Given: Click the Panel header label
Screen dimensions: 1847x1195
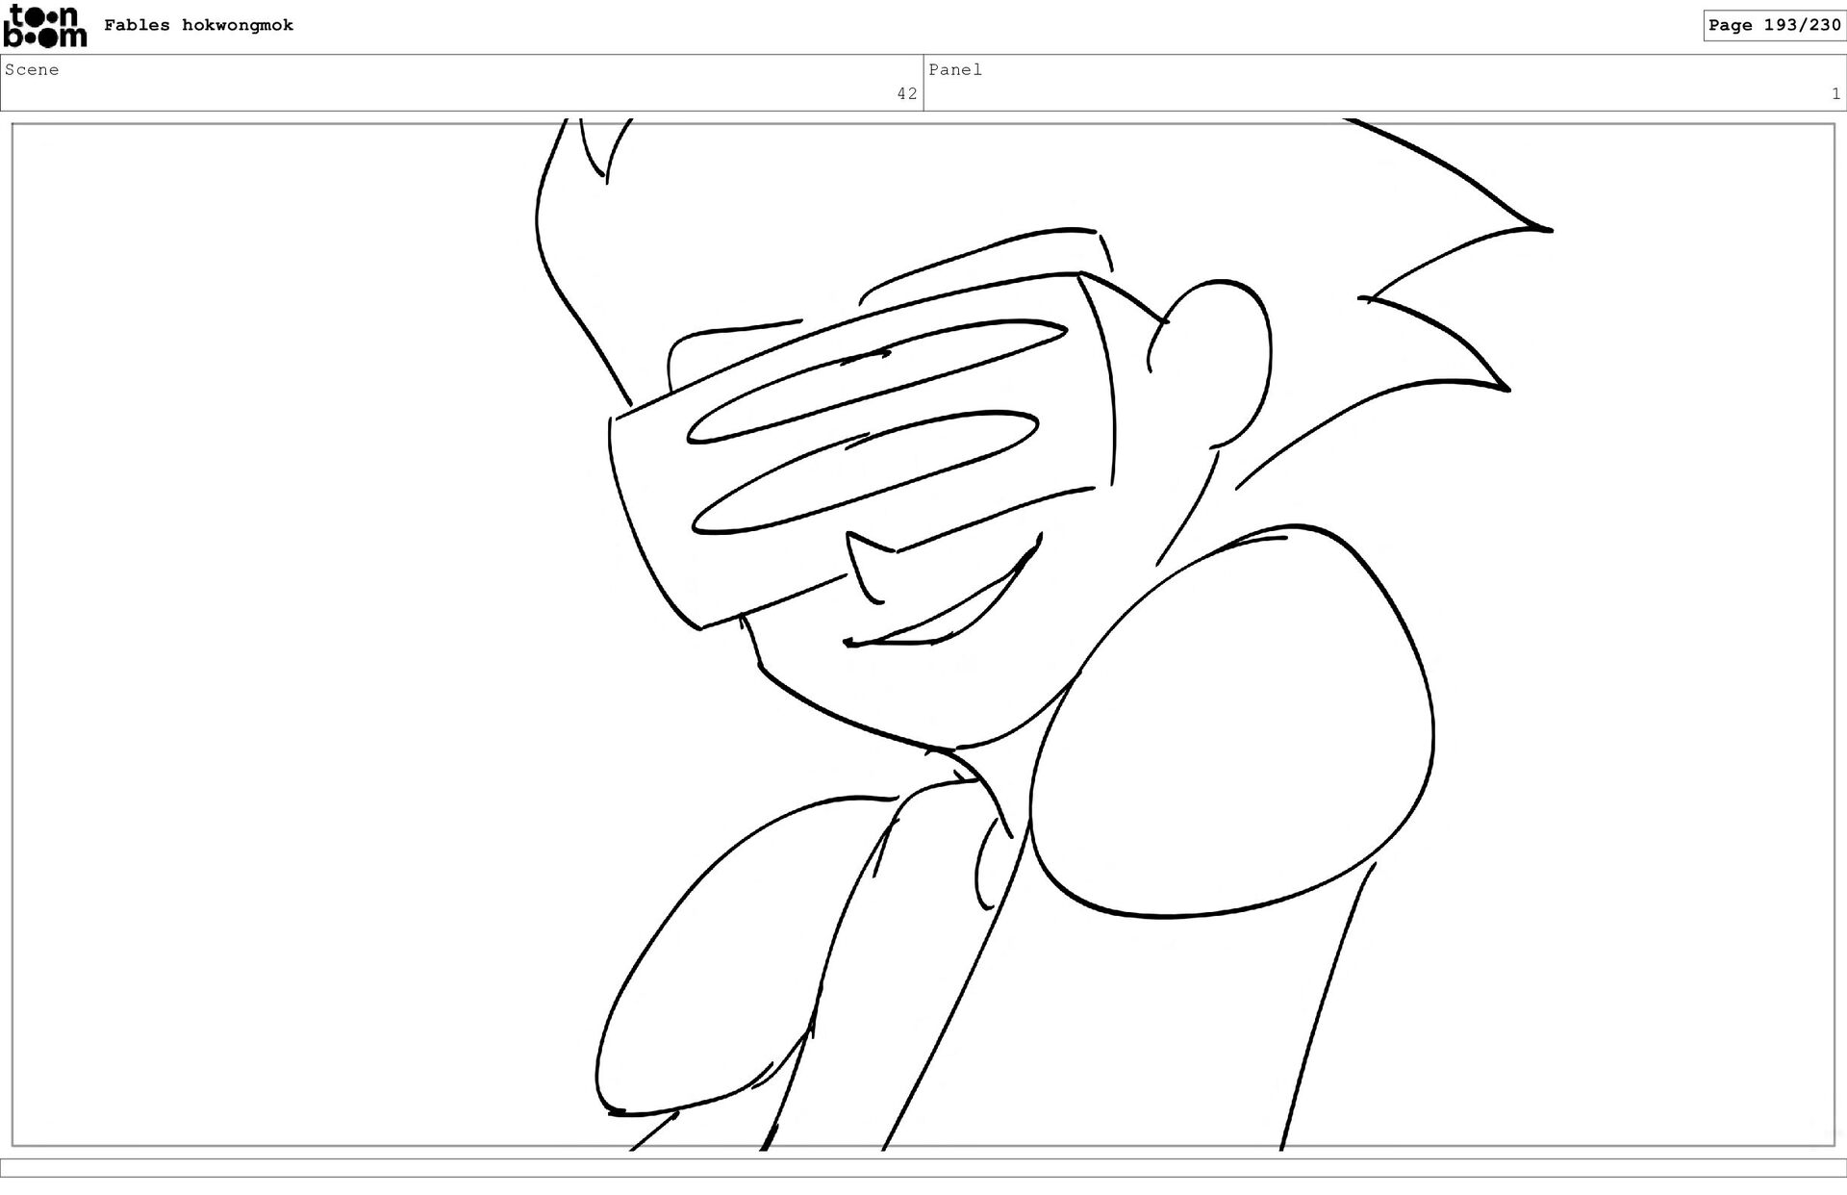Looking at the screenshot, I should (954, 69).
